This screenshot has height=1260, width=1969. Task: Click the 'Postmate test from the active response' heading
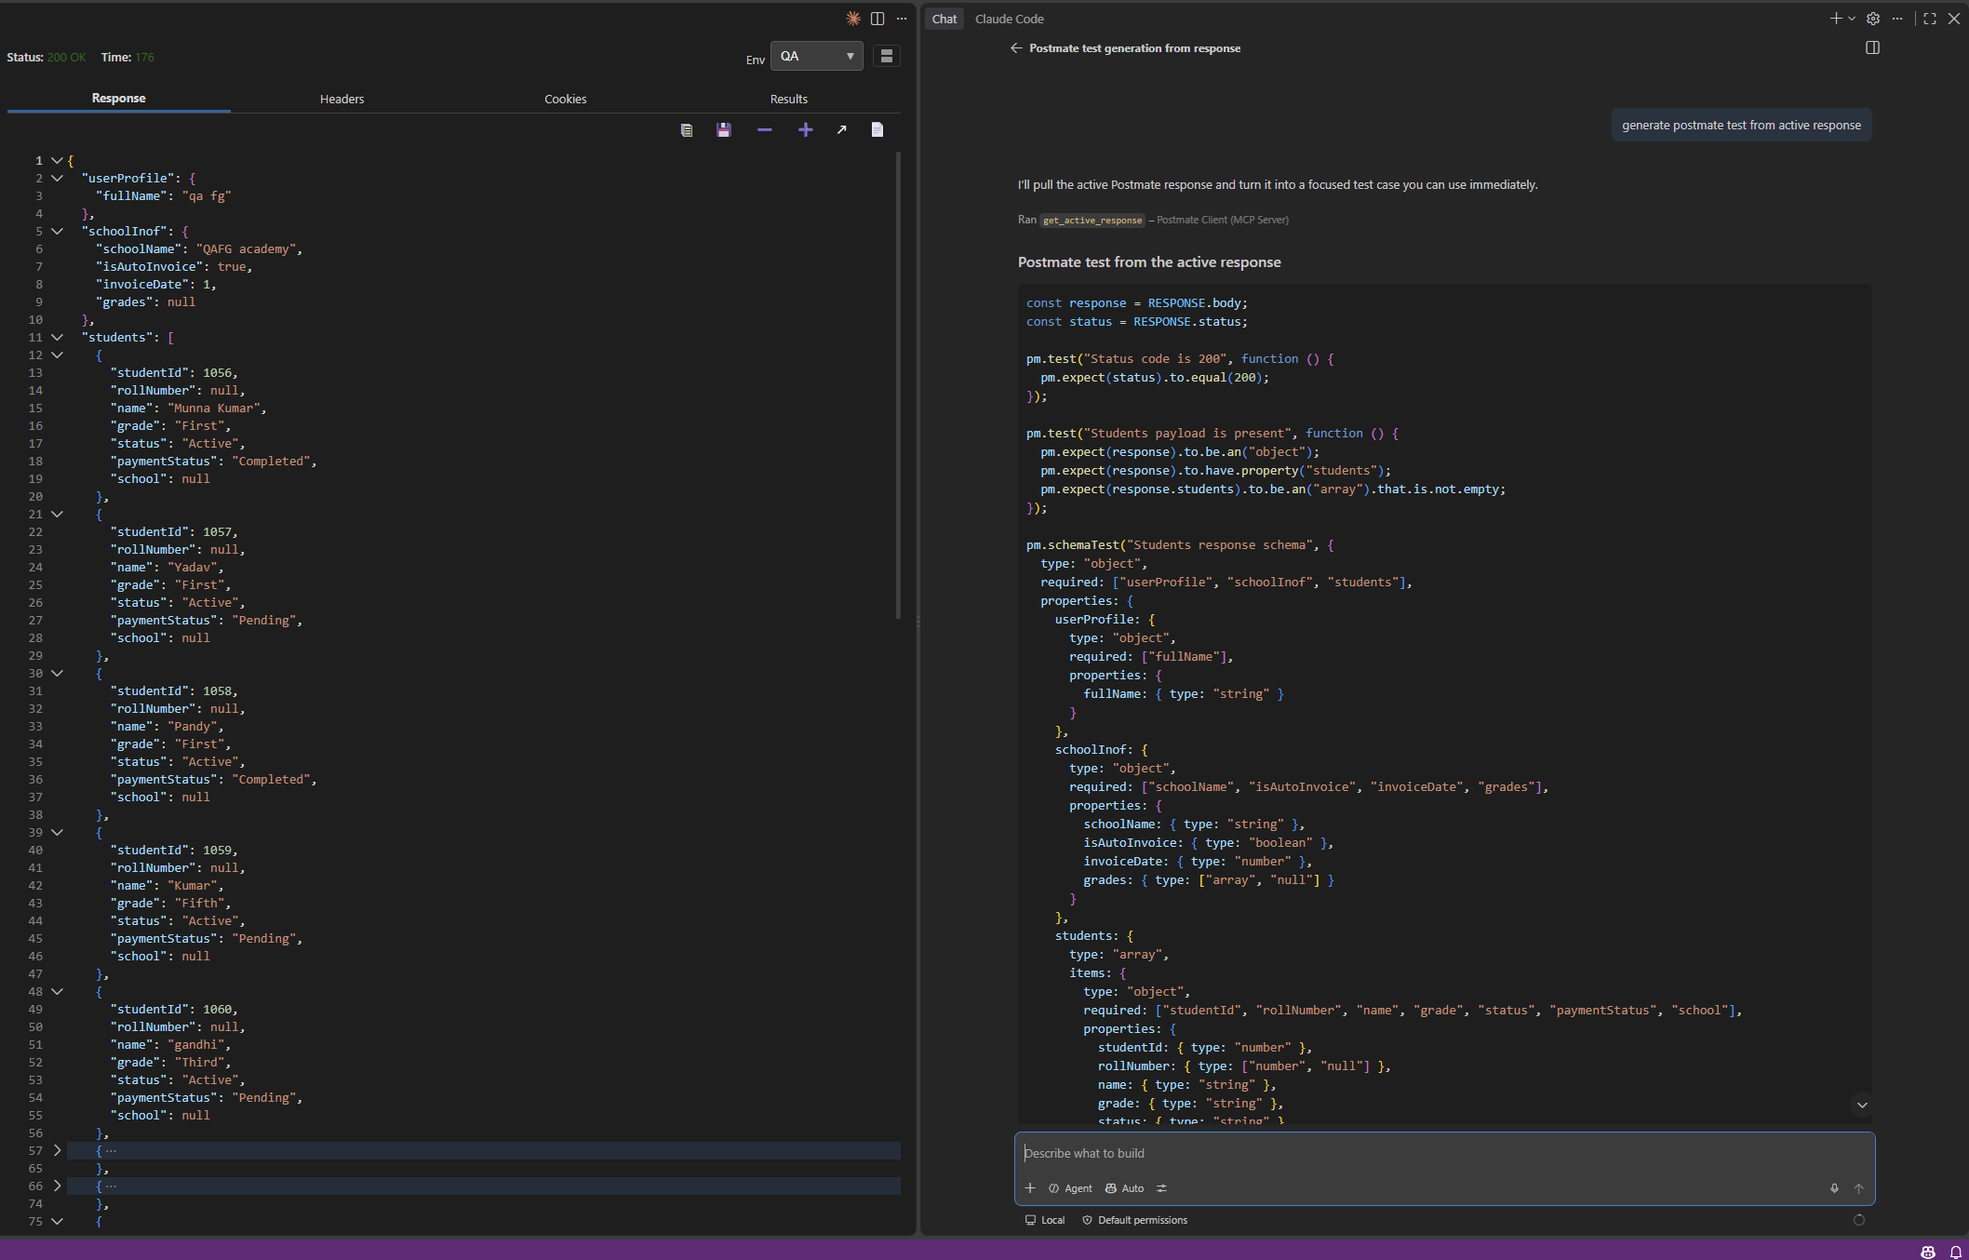click(1149, 262)
